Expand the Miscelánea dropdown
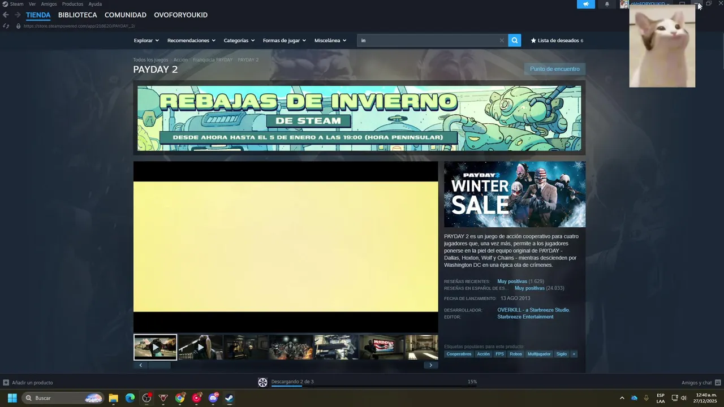 (330, 41)
